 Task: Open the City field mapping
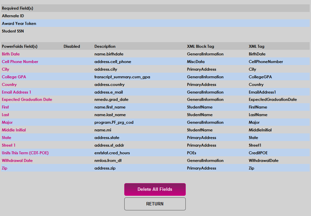tap(5, 69)
